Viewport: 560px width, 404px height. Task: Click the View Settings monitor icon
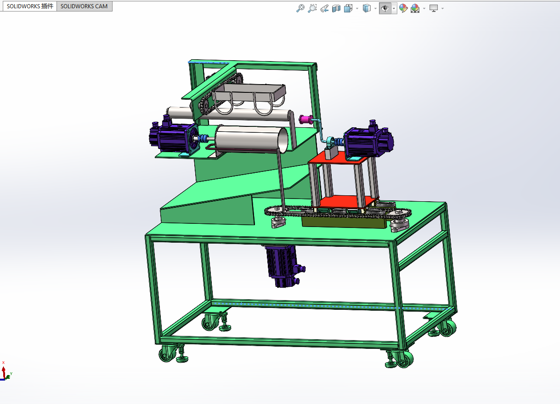coord(434,8)
